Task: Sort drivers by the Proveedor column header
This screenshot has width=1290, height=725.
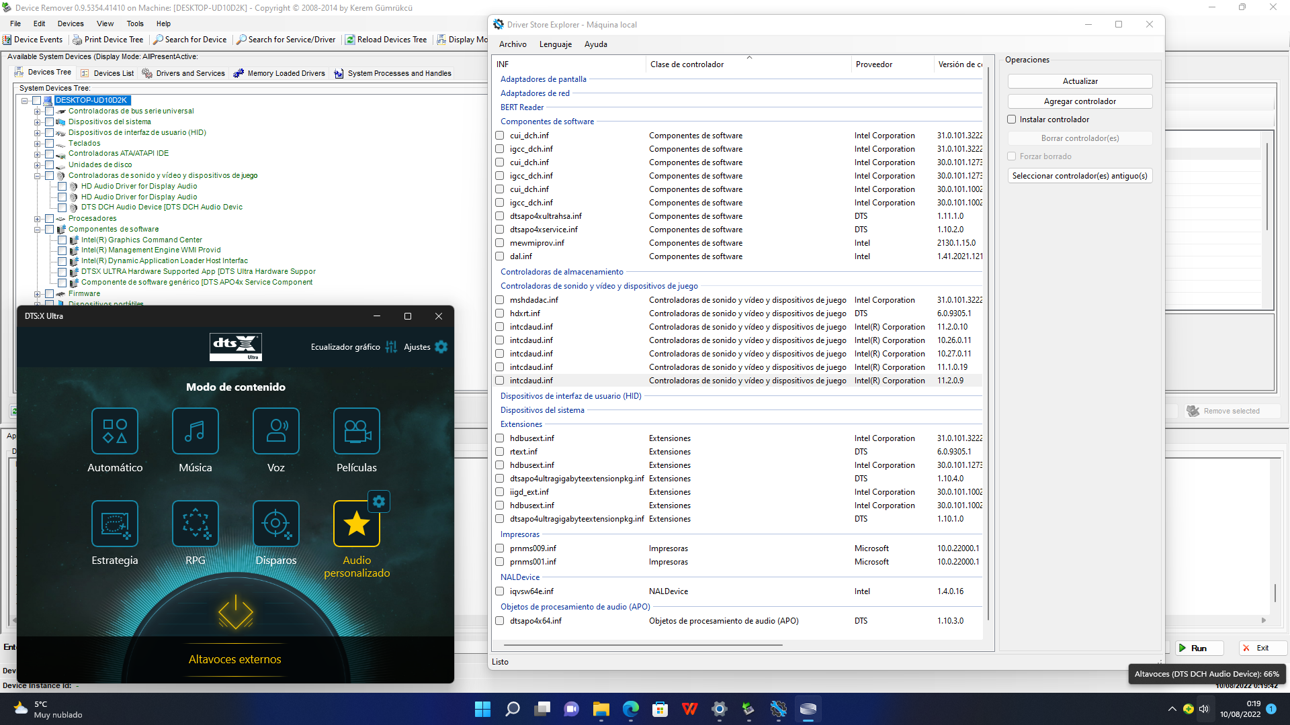Action: 892,64
